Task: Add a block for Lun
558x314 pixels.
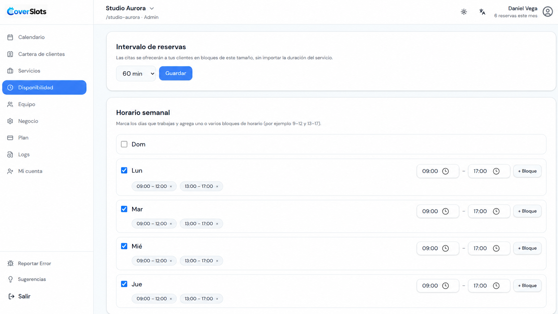Action: 527,171
